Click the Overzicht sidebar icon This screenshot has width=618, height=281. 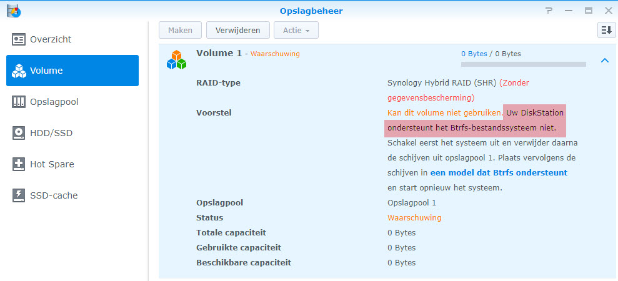tap(19, 39)
